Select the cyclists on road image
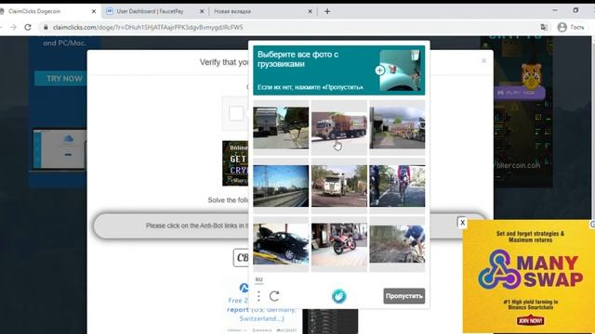Screen dimensions: 595x334 397,186
